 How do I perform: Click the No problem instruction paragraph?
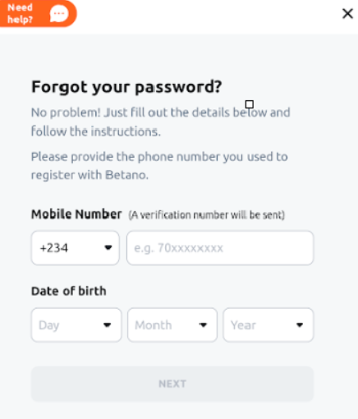click(x=161, y=122)
